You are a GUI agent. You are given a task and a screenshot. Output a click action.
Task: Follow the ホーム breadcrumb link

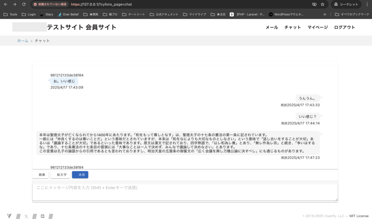click(23, 41)
